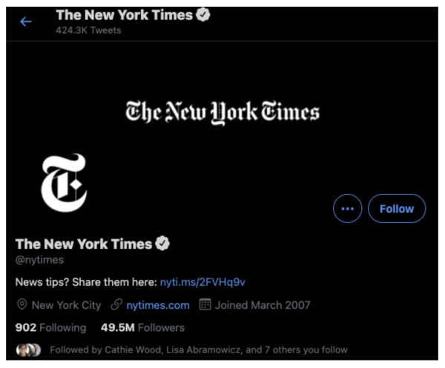Open the nyti.ms/2FVHq9v news tips link
Viewport: 445px width, 368px height.
pos(202,282)
